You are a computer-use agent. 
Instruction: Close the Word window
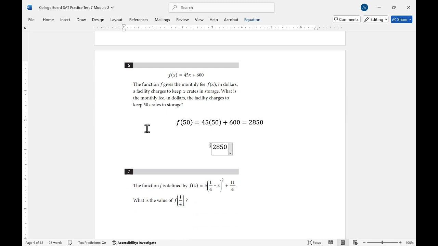click(409, 7)
